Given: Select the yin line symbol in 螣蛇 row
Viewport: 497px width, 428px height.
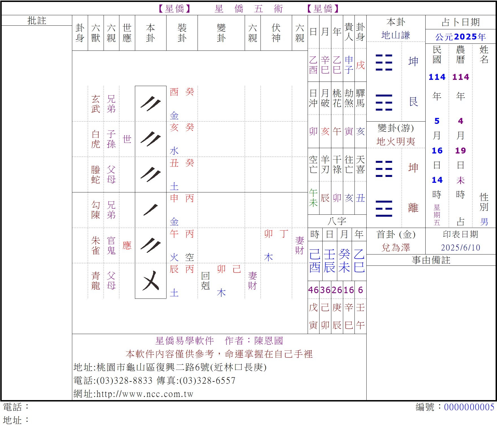Looking at the screenshot, I should coord(150,175).
